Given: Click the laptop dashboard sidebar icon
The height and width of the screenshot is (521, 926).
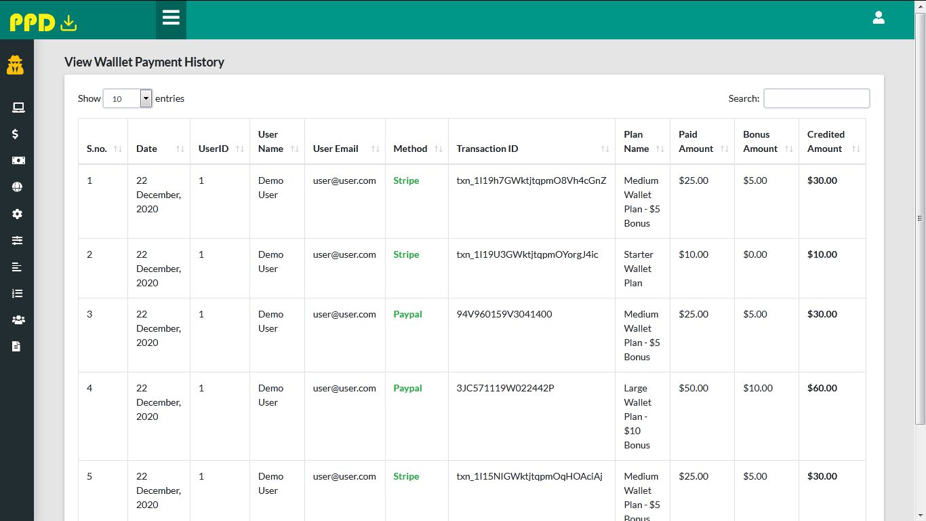Looking at the screenshot, I should point(18,107).
